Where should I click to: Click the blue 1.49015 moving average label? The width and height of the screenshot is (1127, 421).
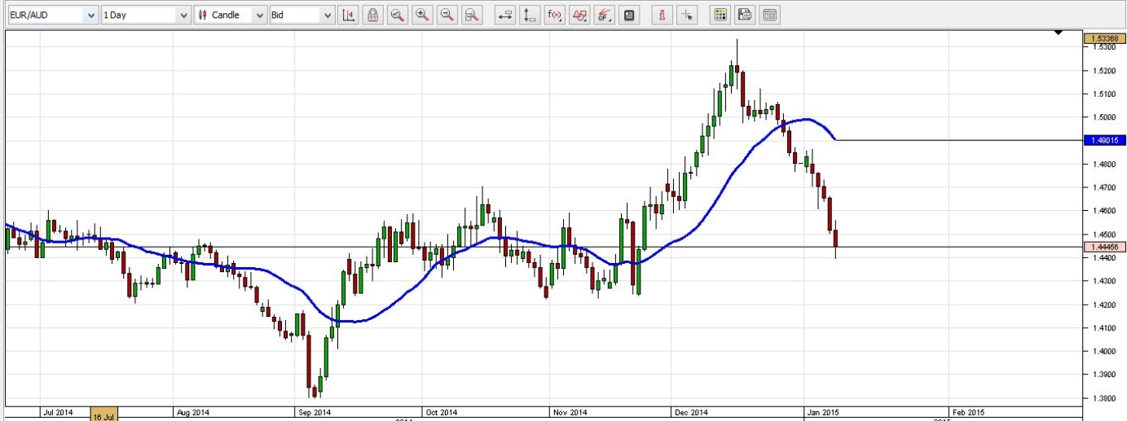point(1104,140)
